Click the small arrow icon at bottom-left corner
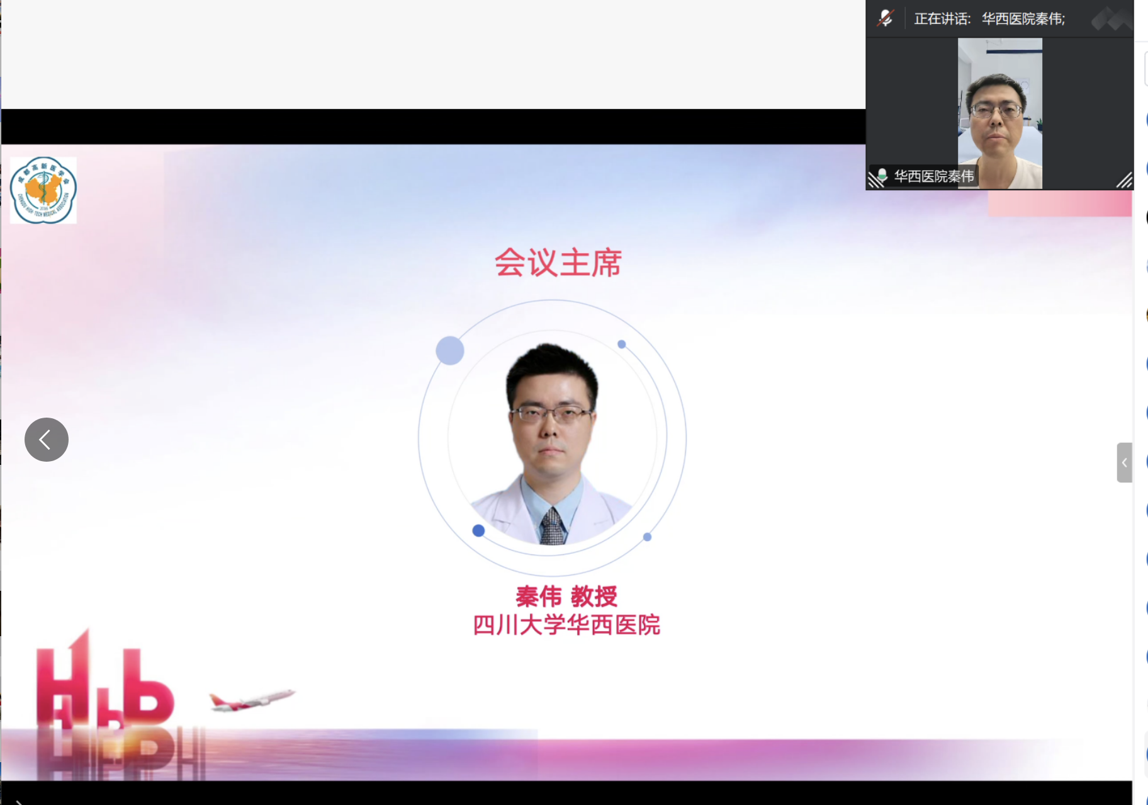 [19, 802]
